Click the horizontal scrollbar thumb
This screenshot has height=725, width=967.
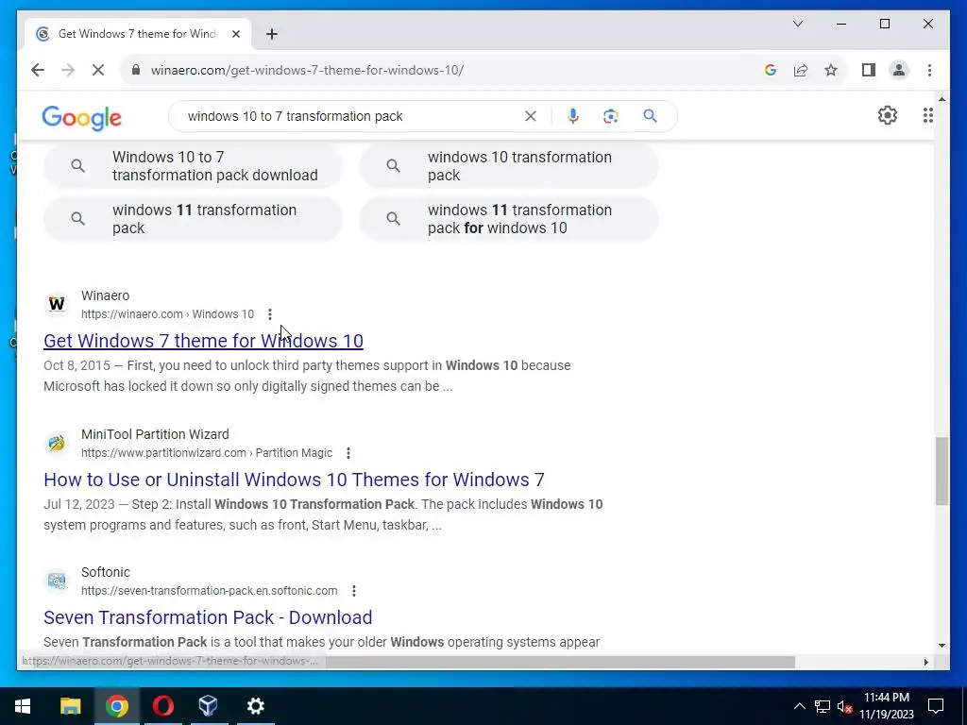tap(561, 662)
